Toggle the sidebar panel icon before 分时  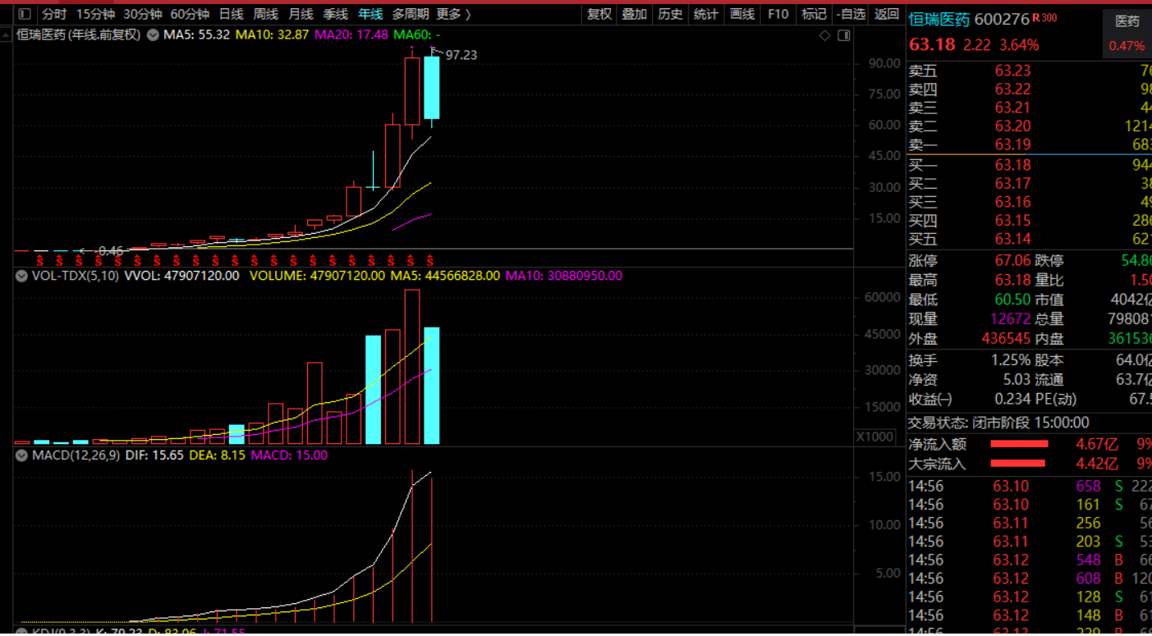click(25, 14)
